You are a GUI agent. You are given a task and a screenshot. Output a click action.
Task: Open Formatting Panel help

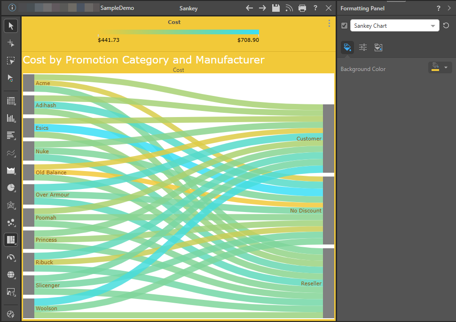(x=439, y=8)
